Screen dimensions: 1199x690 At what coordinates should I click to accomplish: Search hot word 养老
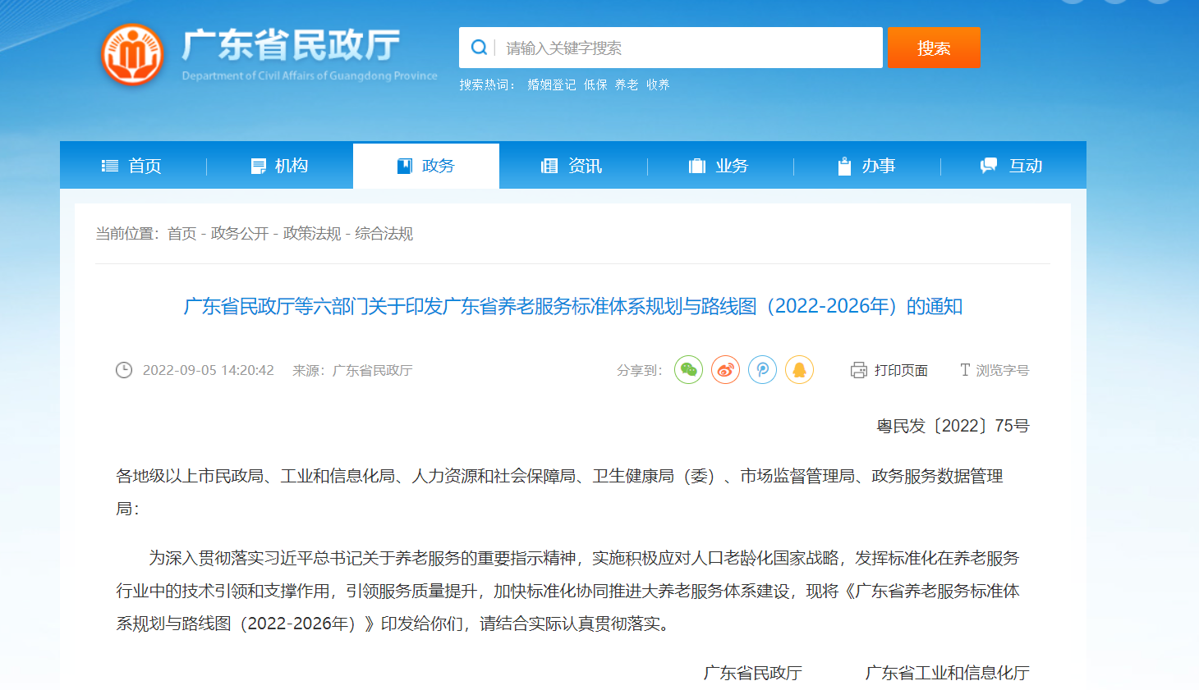[x=627, y=85]
